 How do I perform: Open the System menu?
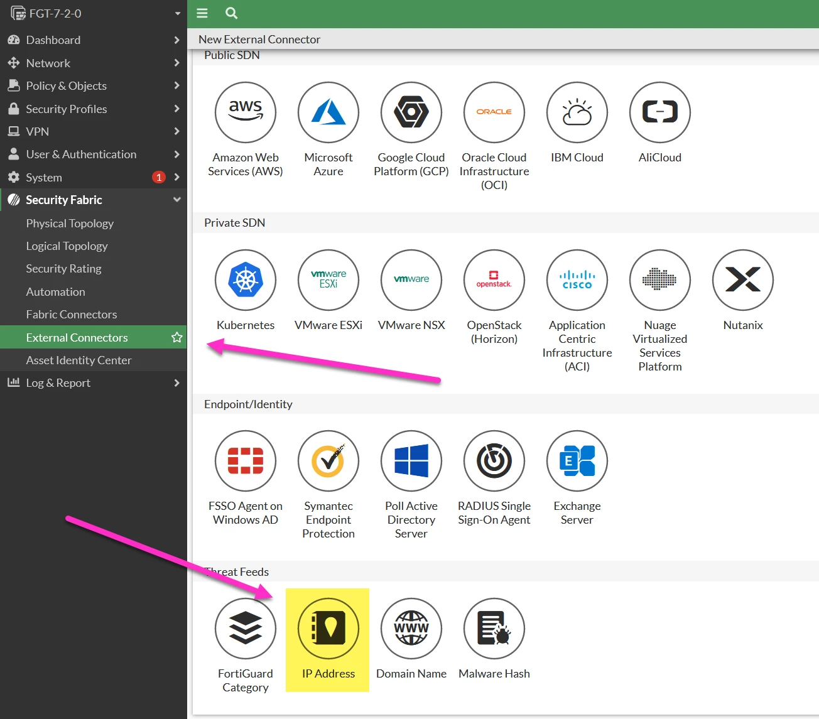click(44, 177)
